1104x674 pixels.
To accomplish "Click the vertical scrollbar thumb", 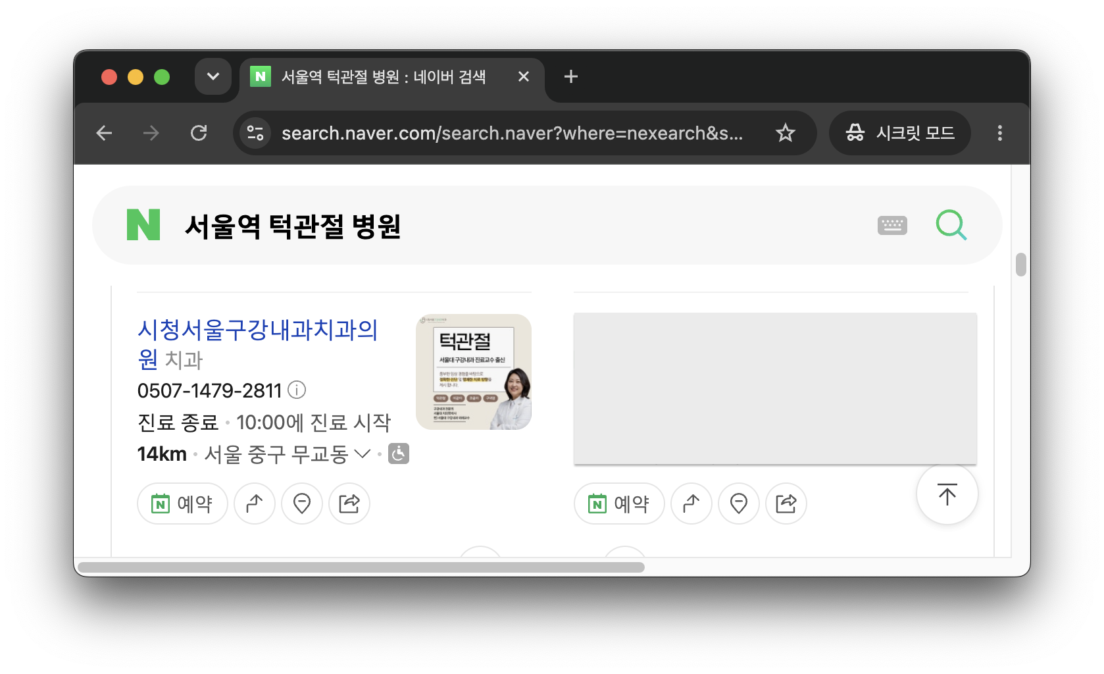I will [x=1020, y=265].
